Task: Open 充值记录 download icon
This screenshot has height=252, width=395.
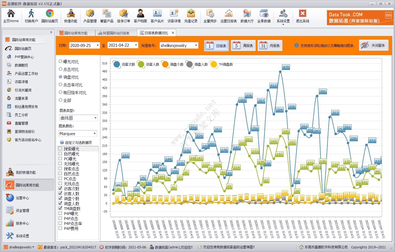Action: (191, 16)
